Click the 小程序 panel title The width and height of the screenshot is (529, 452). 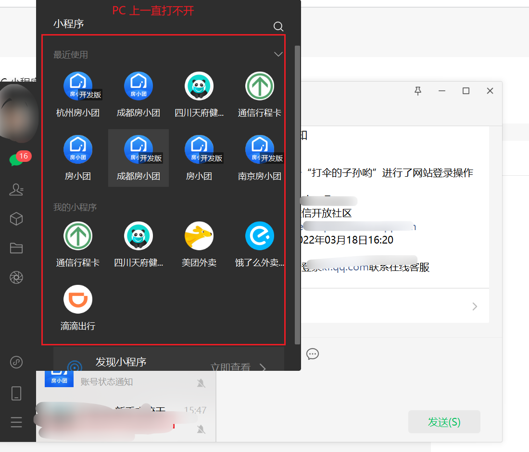(x=68, y=24)
